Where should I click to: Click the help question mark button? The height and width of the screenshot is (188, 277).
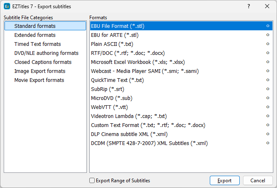(x=248, y=6)
